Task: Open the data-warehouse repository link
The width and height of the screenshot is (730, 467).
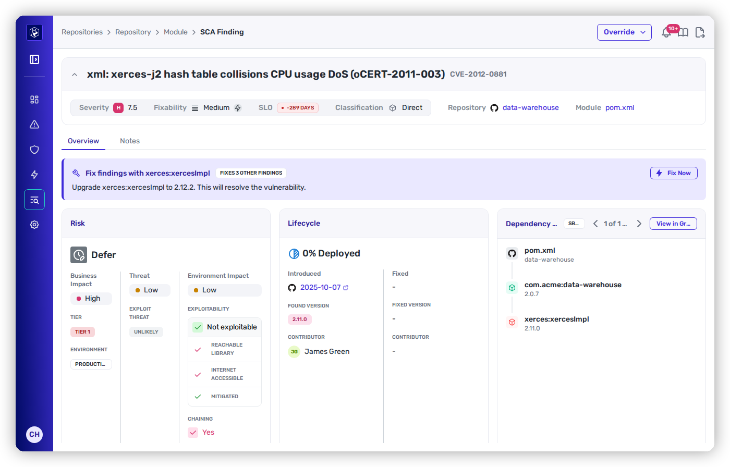Action: 531,108
